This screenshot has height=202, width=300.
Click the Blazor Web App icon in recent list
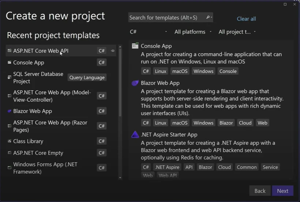coord(10,111)
